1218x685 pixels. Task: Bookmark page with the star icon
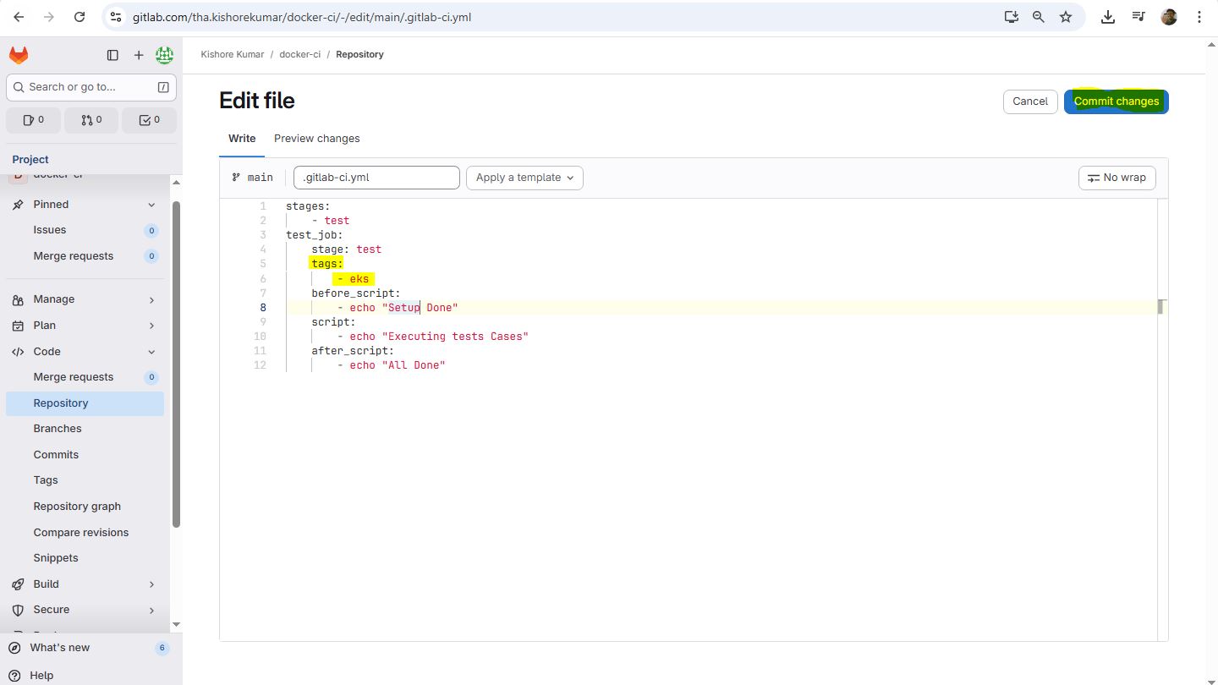click(1066, 17)
